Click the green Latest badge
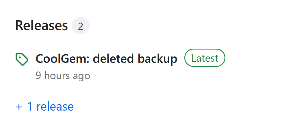This screenshot has height=130, width=295. 205,58
